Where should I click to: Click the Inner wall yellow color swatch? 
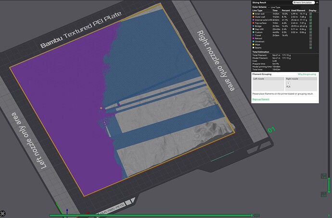(x=253, y=14)
